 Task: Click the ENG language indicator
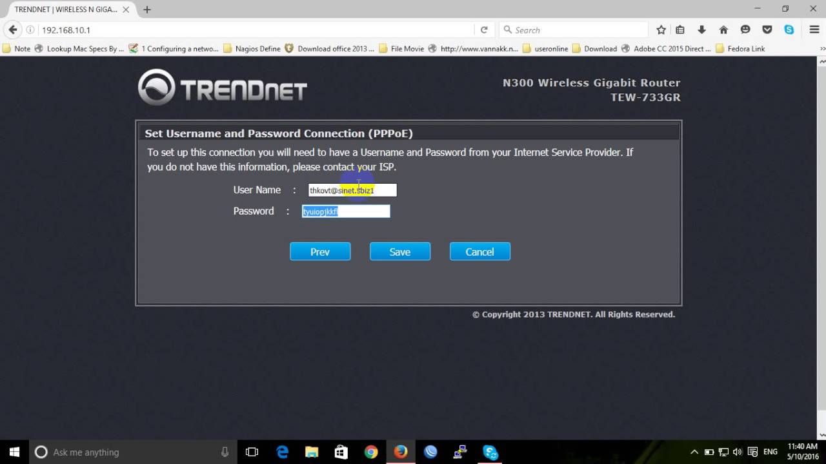click(x=770, y=452)
